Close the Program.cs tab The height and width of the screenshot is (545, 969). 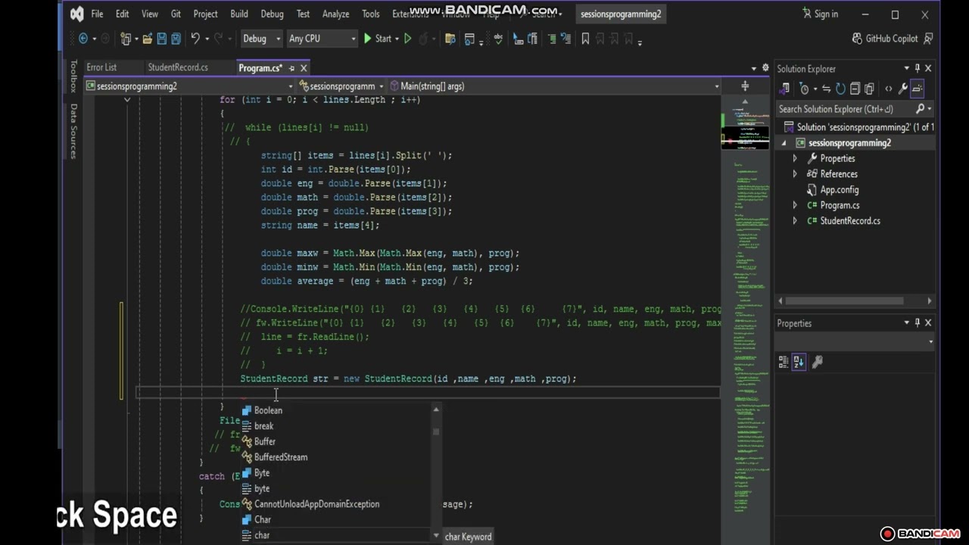point(304,68)
